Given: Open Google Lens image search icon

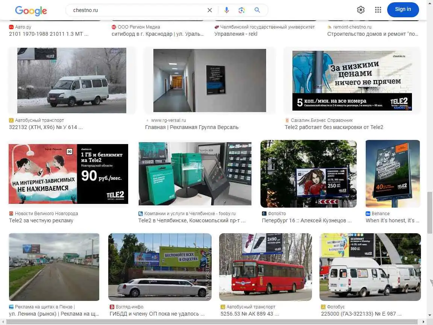Looking at the screenshot, I should point(242,10).
